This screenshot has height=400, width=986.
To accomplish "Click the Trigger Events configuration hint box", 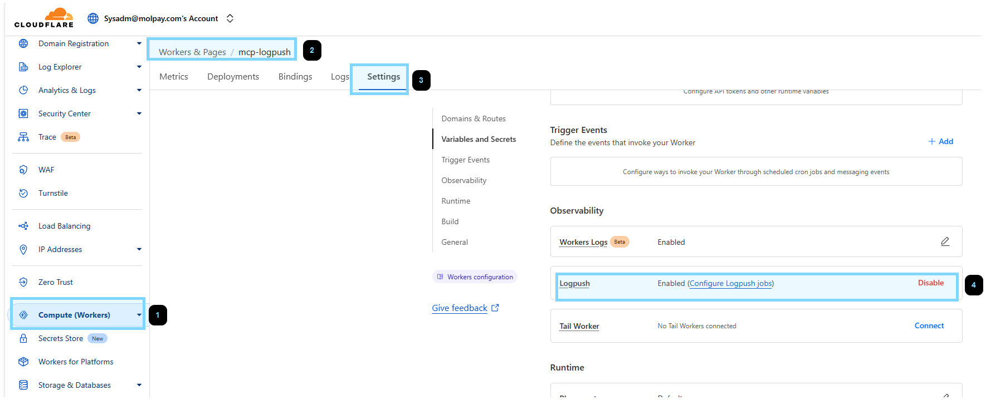I will point(756,171).
